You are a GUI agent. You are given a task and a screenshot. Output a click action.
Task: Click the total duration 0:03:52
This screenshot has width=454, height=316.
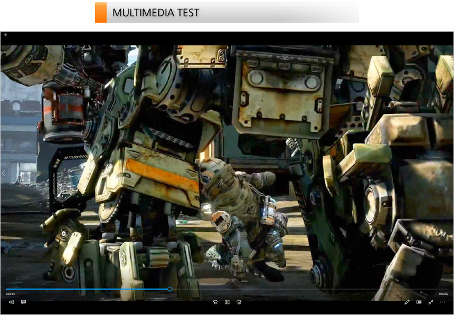coord(443,294)
